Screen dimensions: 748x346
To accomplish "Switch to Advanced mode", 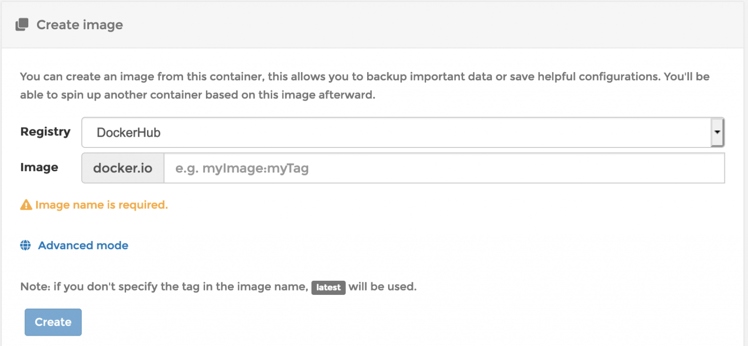I will click(83, 245).
